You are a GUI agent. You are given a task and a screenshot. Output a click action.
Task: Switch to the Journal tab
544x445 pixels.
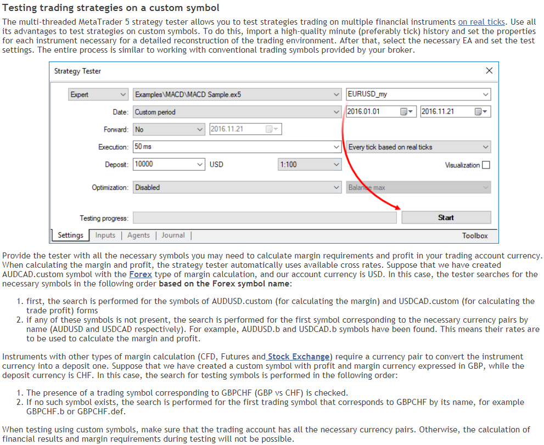click(173, 235)
